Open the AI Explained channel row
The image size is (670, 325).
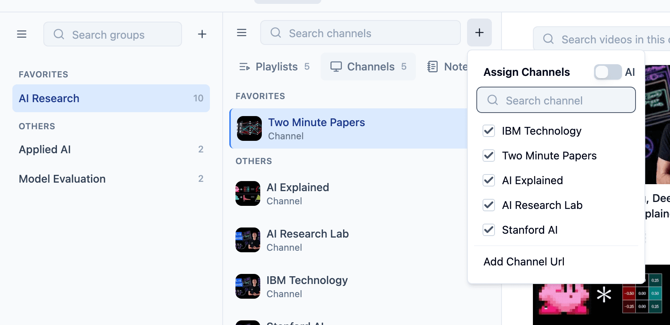coord(349,193)
